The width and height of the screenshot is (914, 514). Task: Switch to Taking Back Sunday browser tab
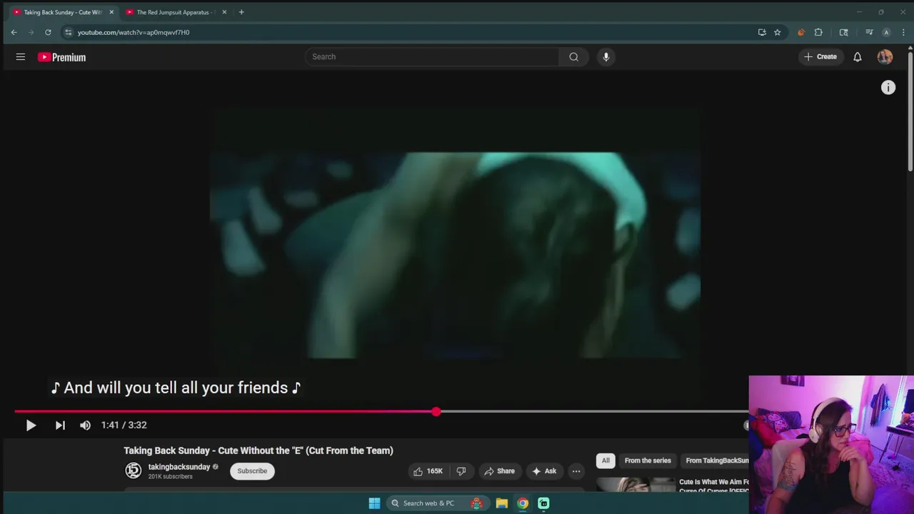coord(63,12)
